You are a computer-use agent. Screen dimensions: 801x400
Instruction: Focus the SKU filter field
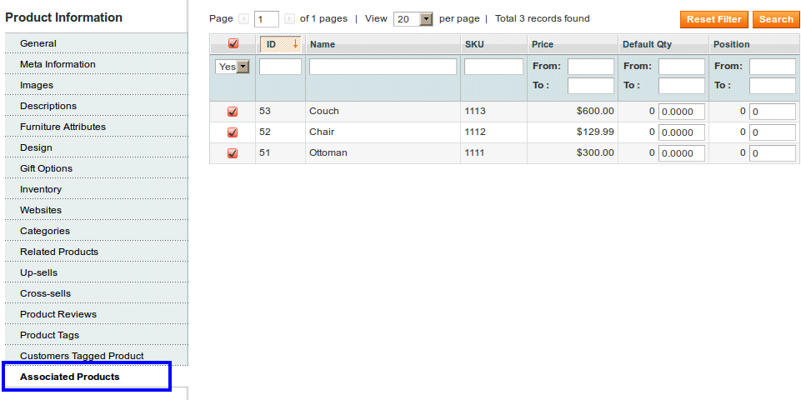493,67
